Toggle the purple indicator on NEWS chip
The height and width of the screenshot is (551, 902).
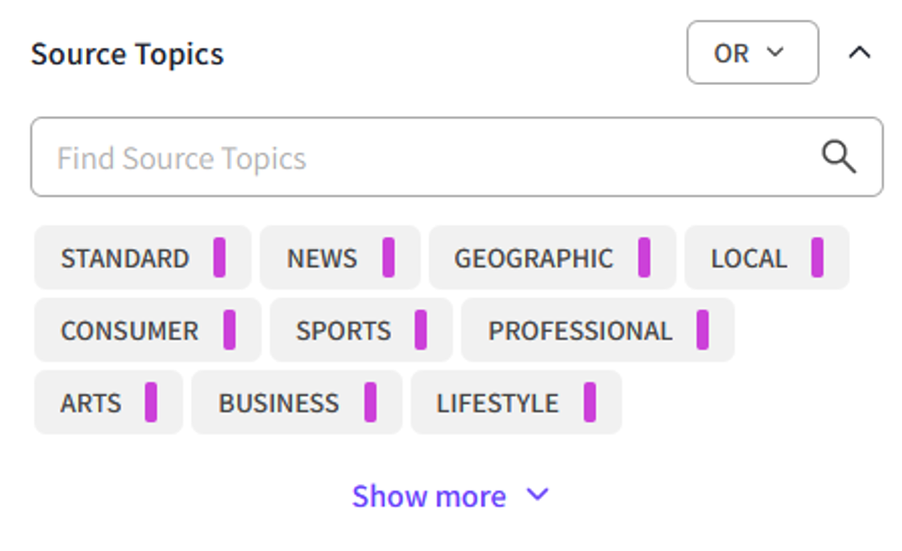click(x=389, y=257)
